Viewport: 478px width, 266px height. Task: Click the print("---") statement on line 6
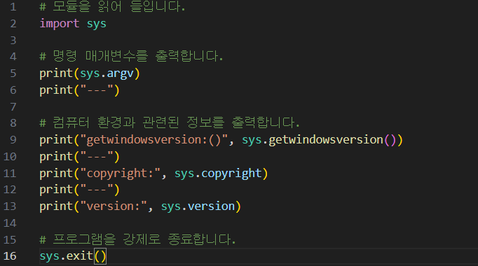click(80, 90)
